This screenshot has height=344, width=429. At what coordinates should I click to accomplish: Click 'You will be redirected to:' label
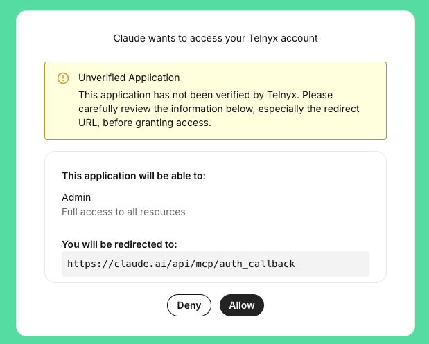click(120, 244)
